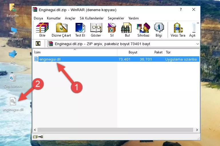The height and width of the screenshot is (146, 220).
Task: Click the 36,701 packed size value
Action: pos(146,59)
